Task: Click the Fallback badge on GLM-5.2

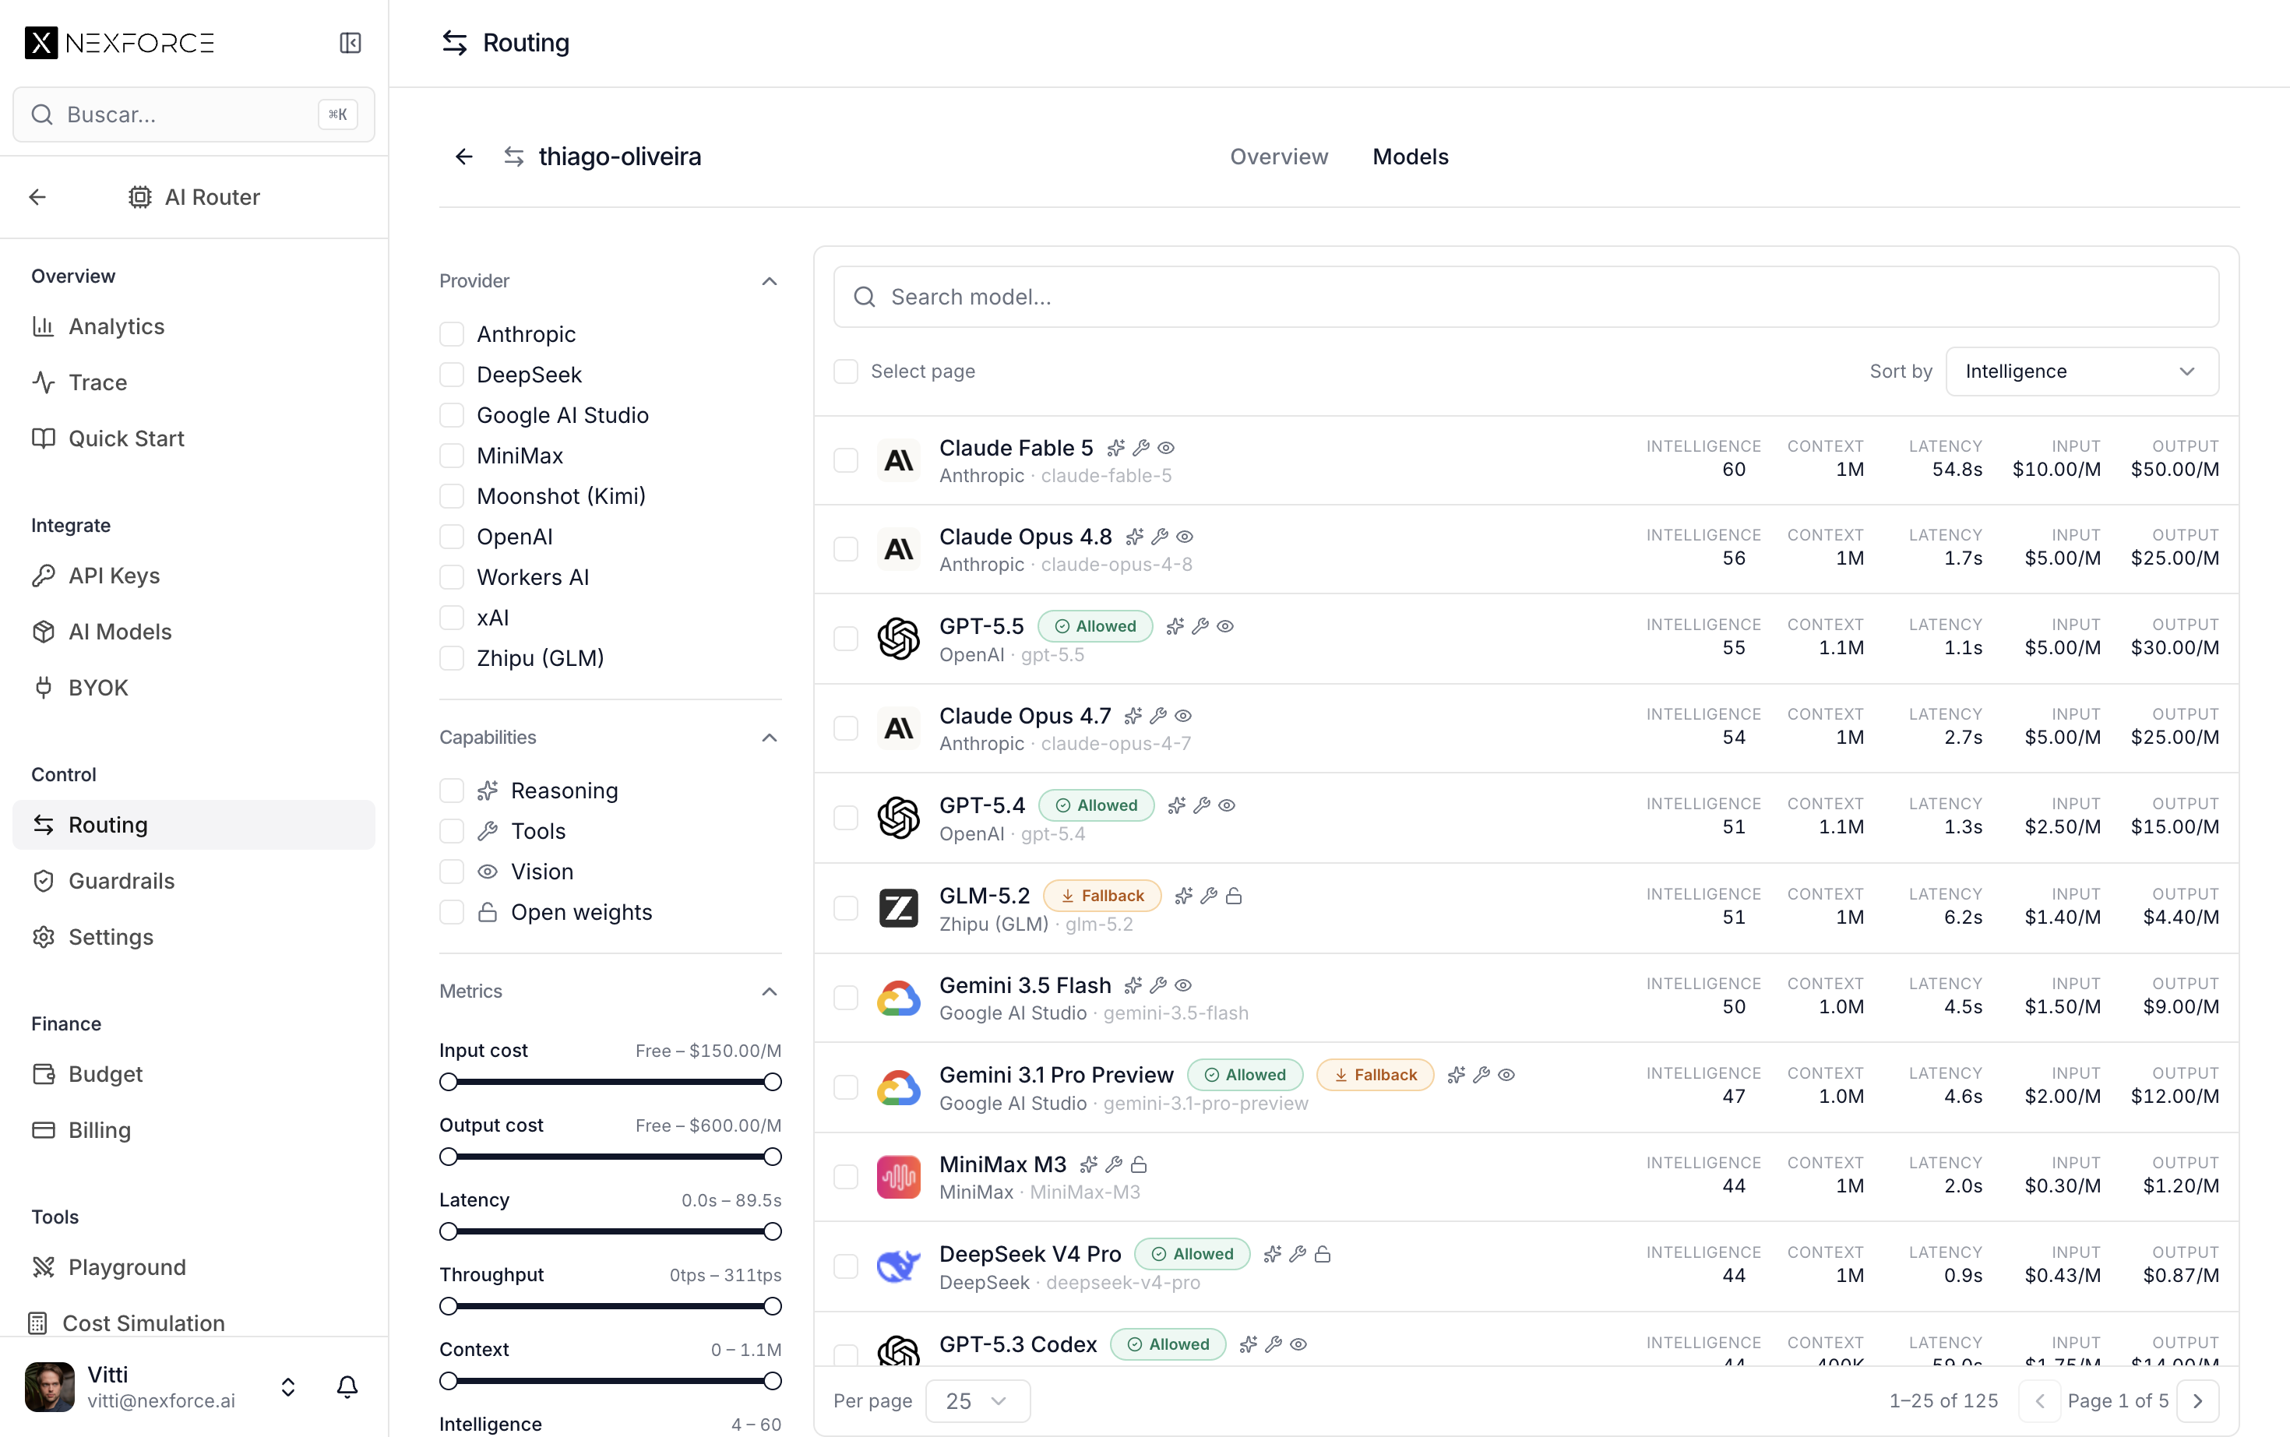Action: 1102,895
